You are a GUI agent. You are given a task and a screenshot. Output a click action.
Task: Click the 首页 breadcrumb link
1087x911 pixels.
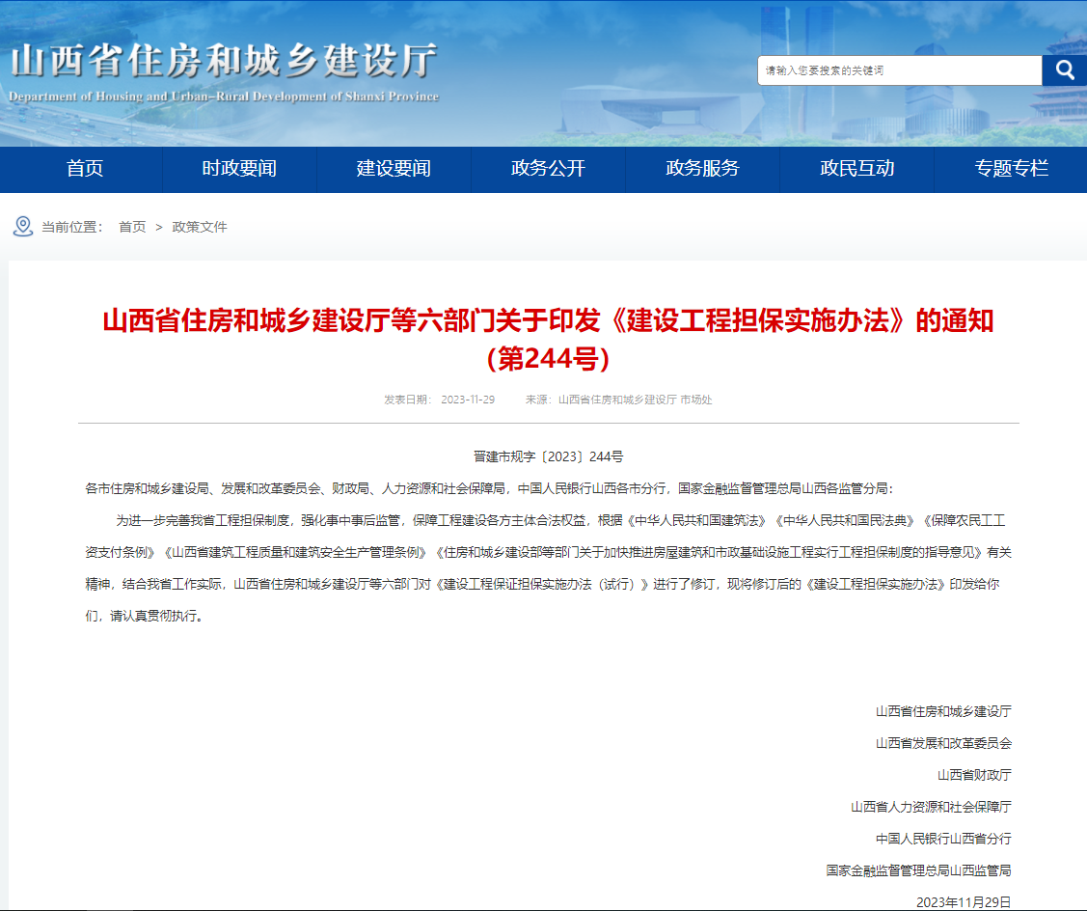[x=132, y=228]
